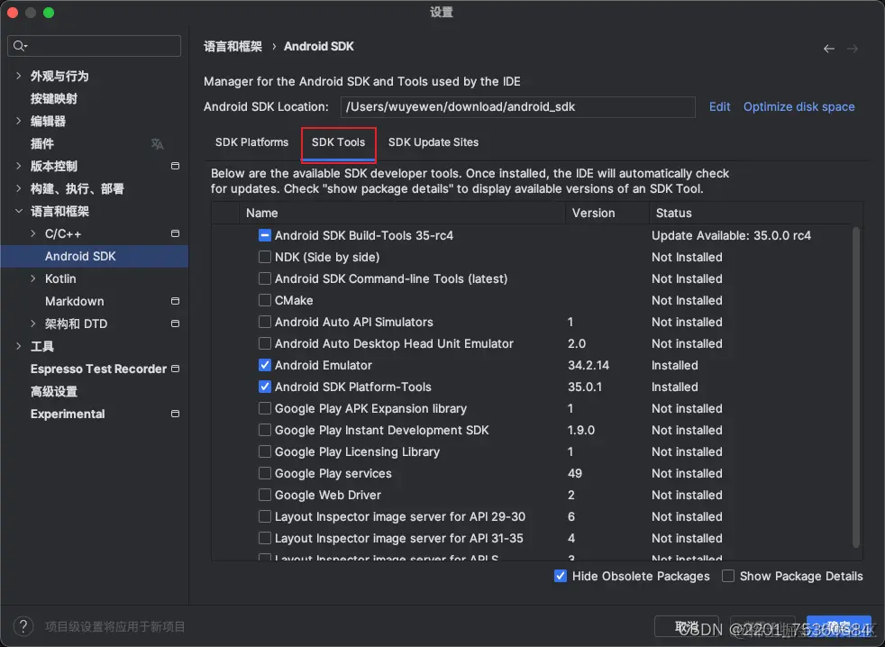Enable NDK (Side by side) checkbox
The image size is (885, 647).
pyautogui.click(x=264, y=257)
